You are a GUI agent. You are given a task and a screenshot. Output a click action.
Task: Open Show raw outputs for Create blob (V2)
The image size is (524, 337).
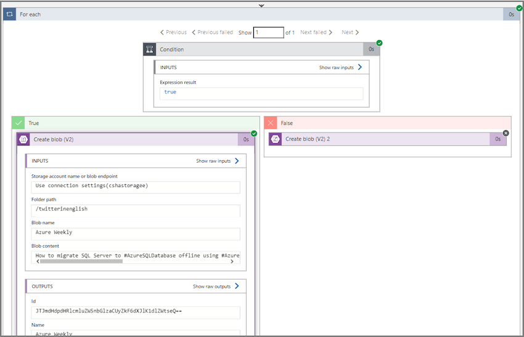pyautogui.click(x=216, y=286)
